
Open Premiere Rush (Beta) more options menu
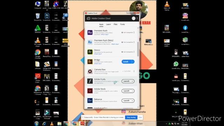134,42
